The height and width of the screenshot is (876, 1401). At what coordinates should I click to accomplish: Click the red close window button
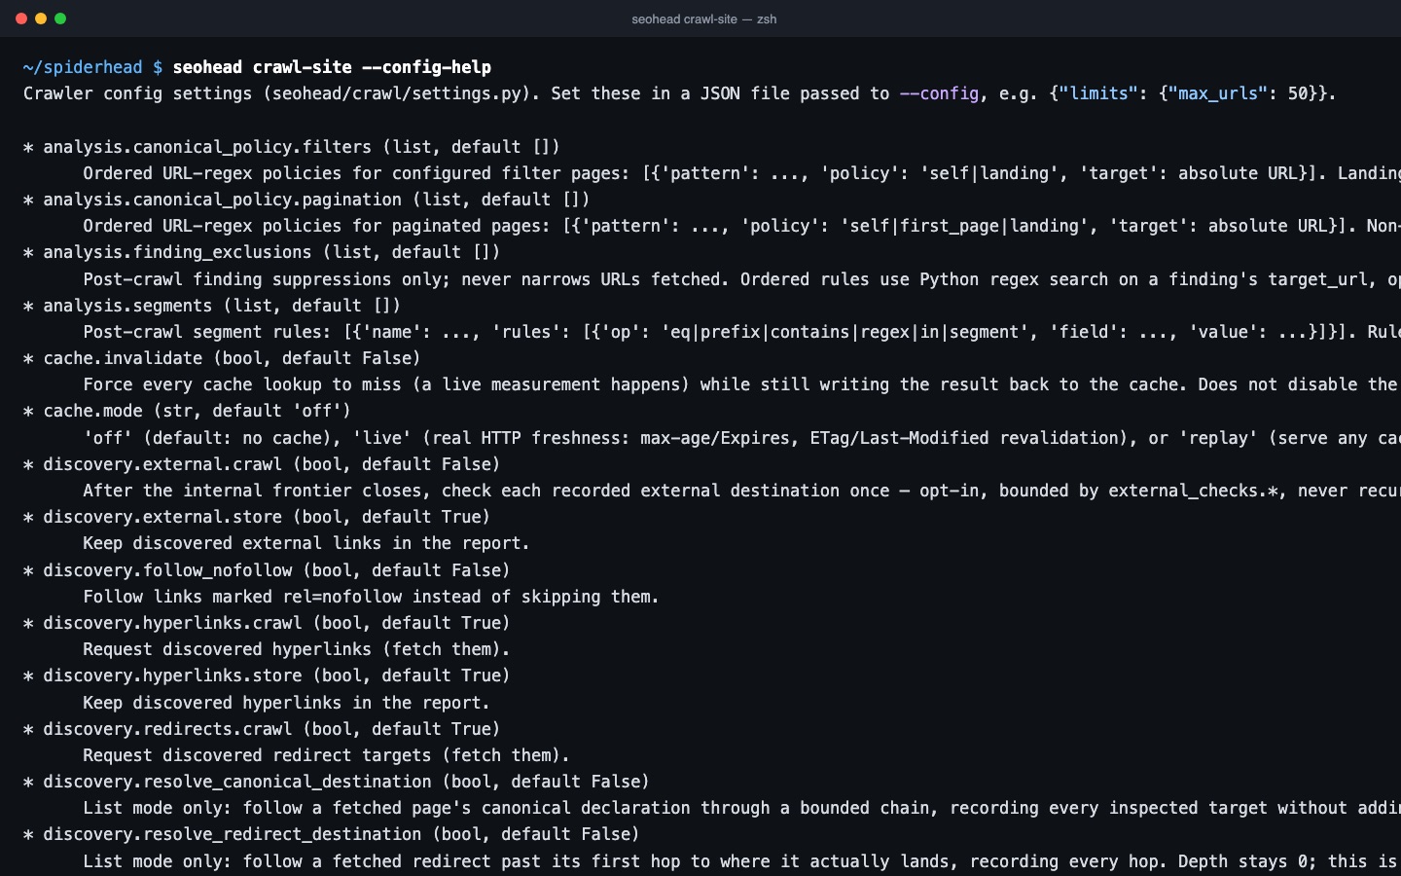click(x=21, y=18)
